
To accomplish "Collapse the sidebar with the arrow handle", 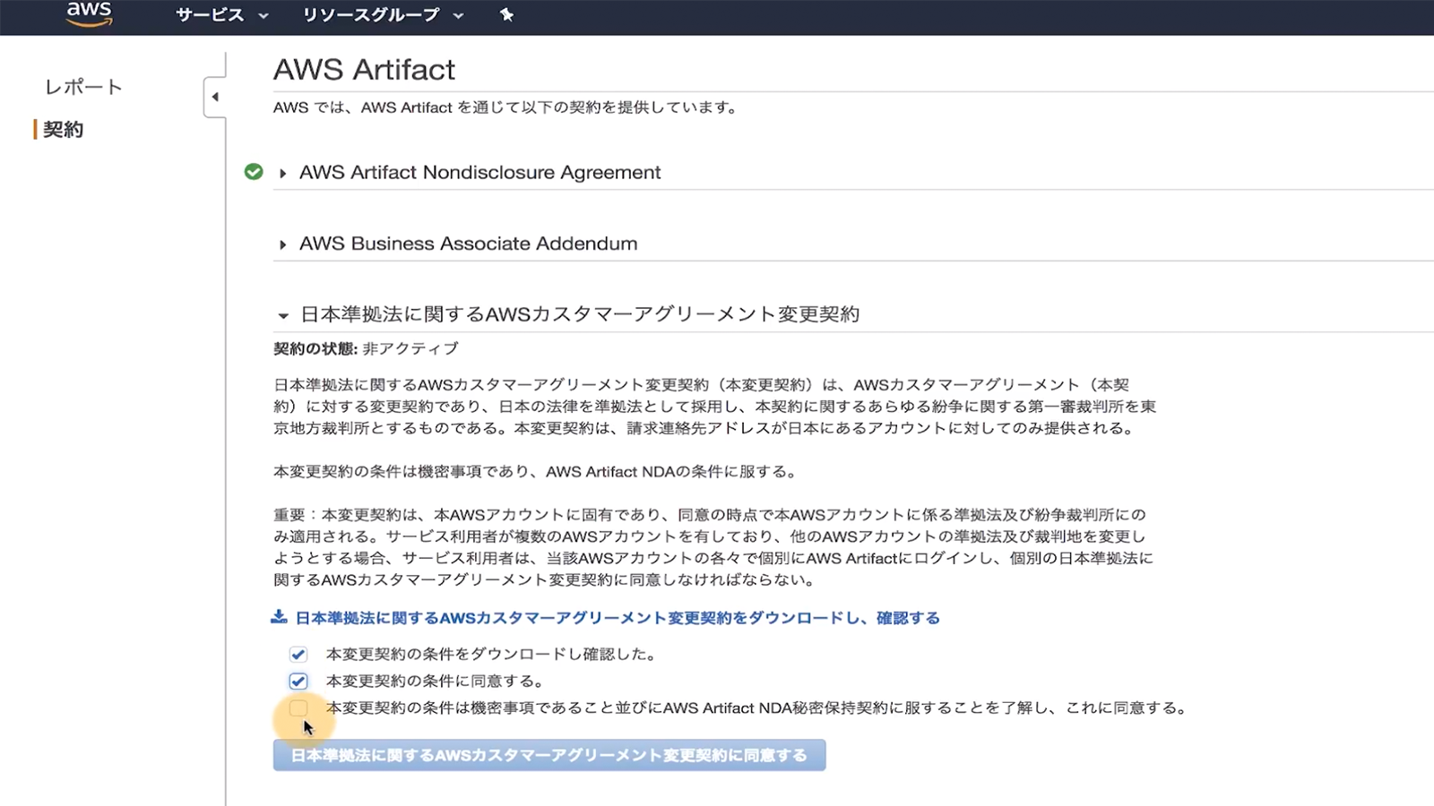I will pos(214,97).
